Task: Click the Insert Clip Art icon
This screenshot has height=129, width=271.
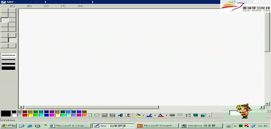Action: [x=128, y=115]
